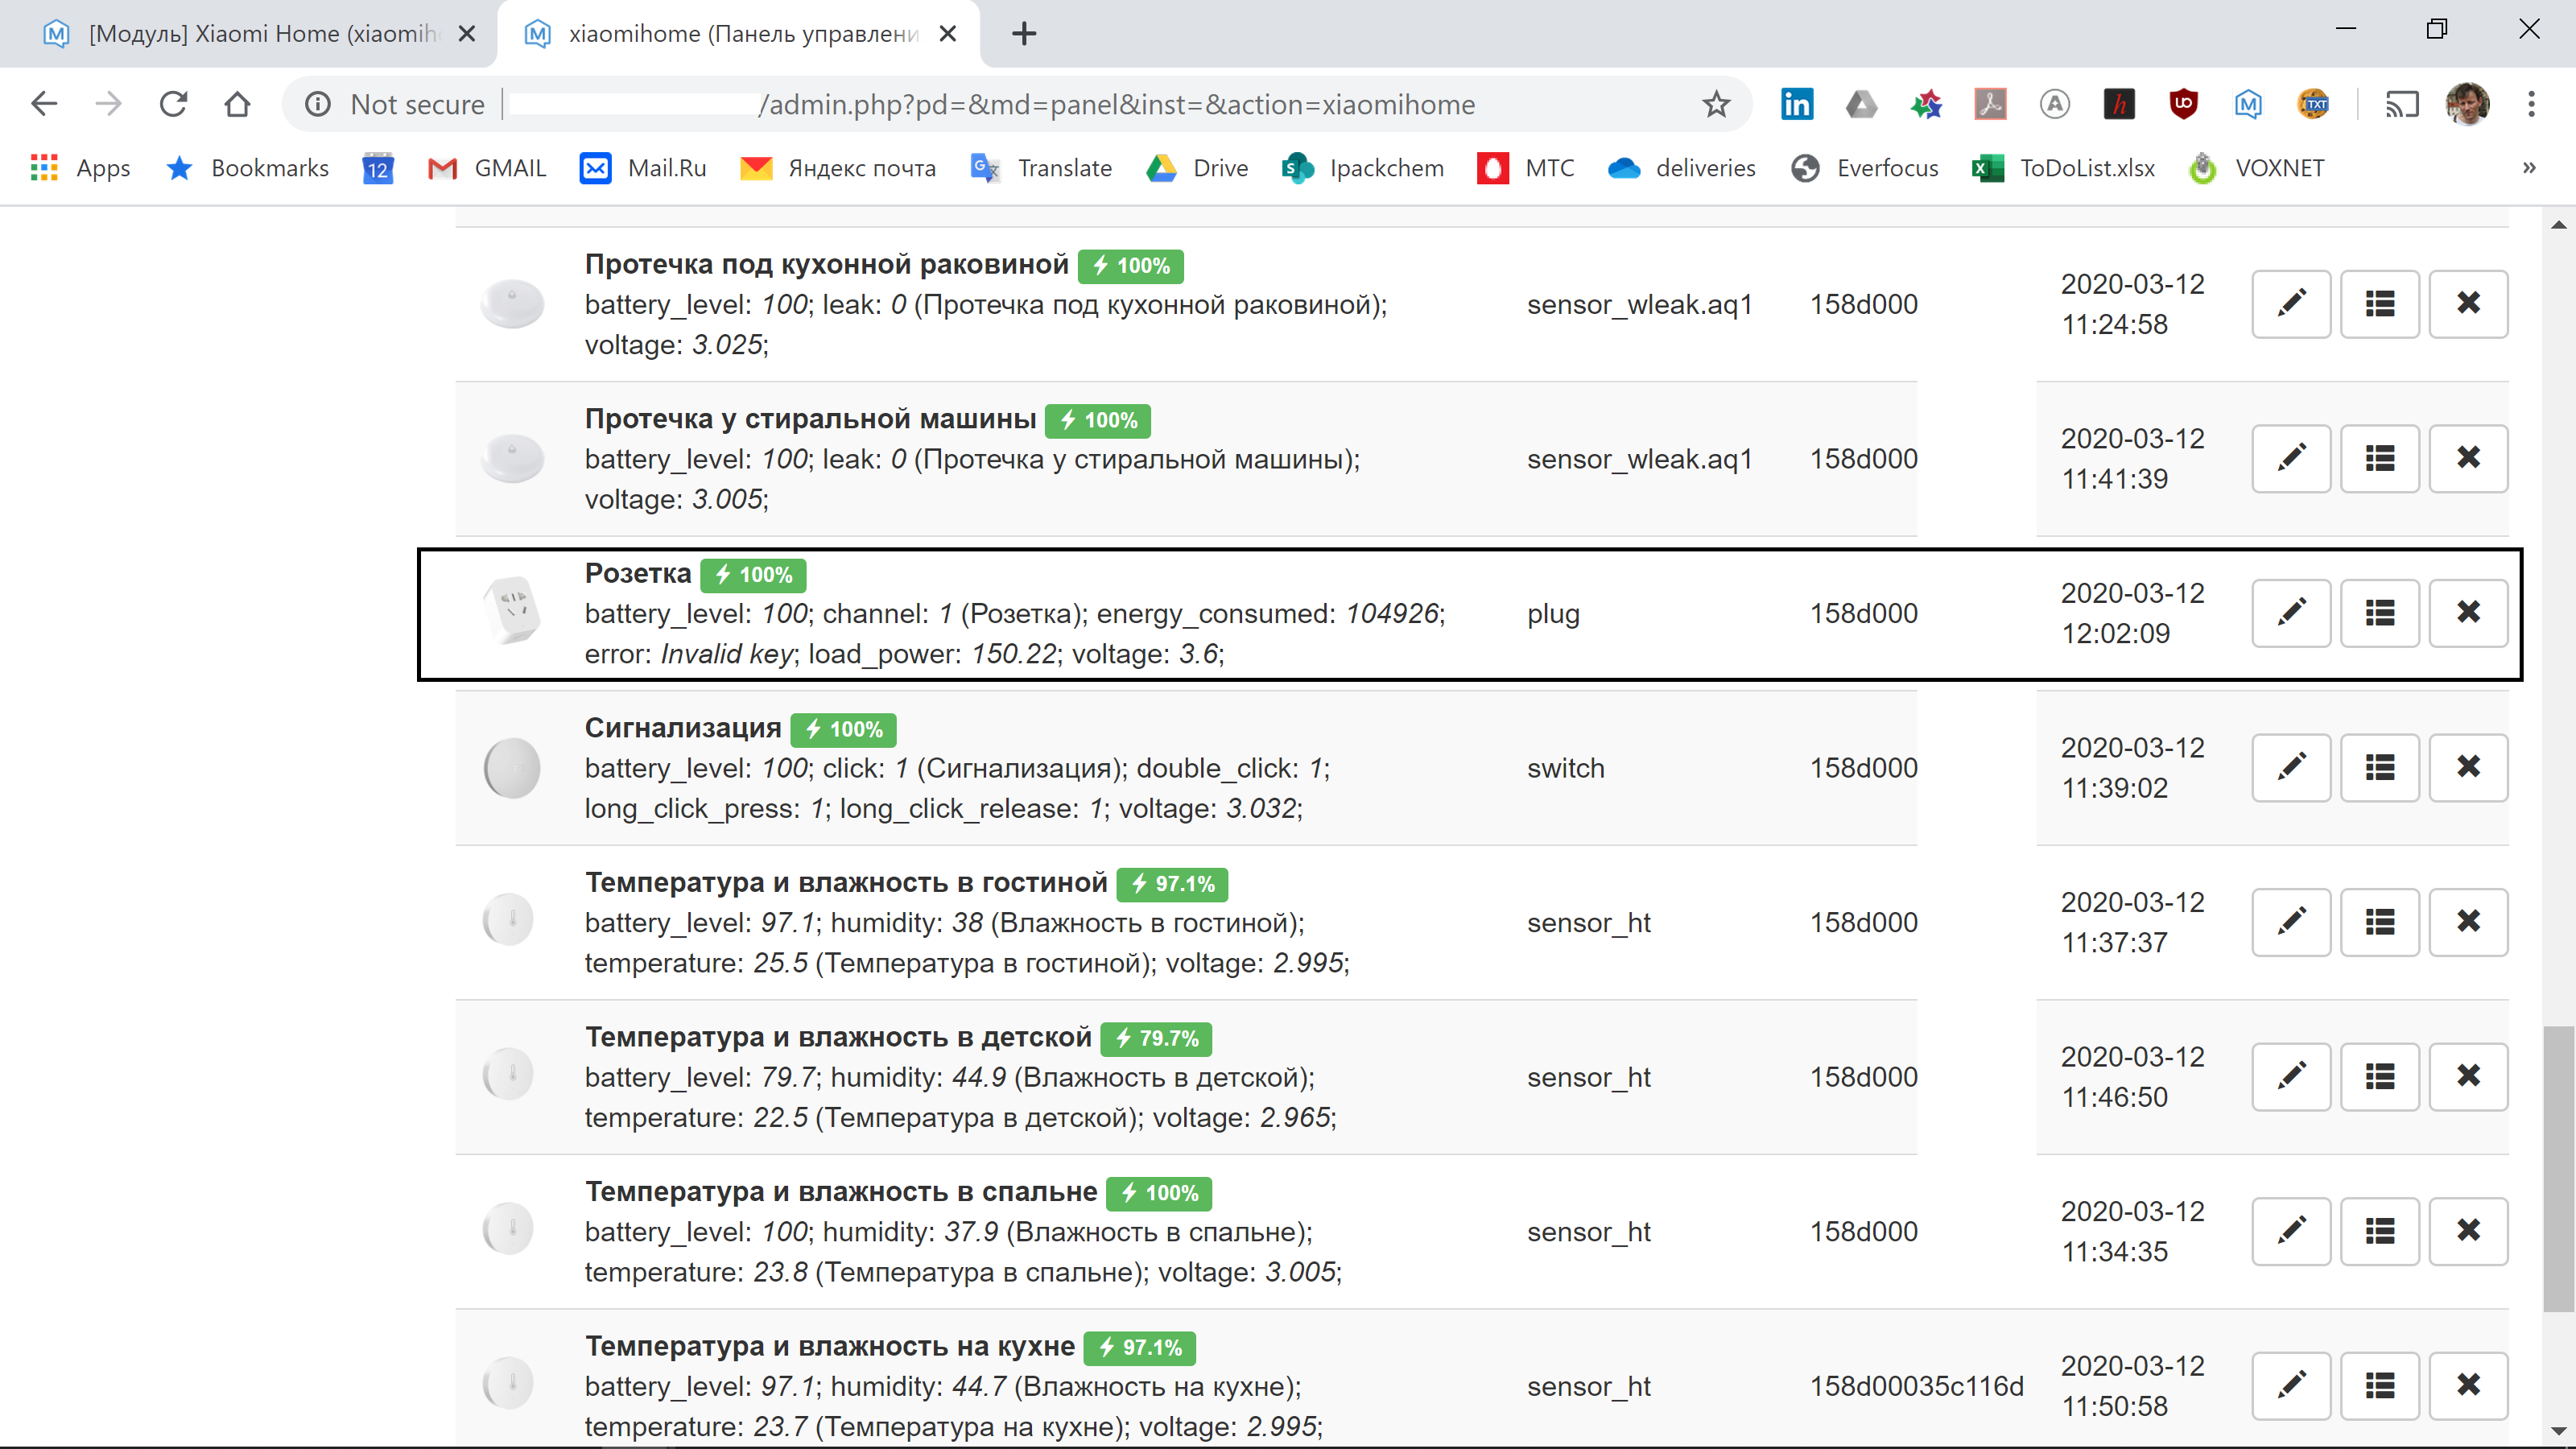Open the ToDoList.xlsx bookmark

(x=2064, y=168)
